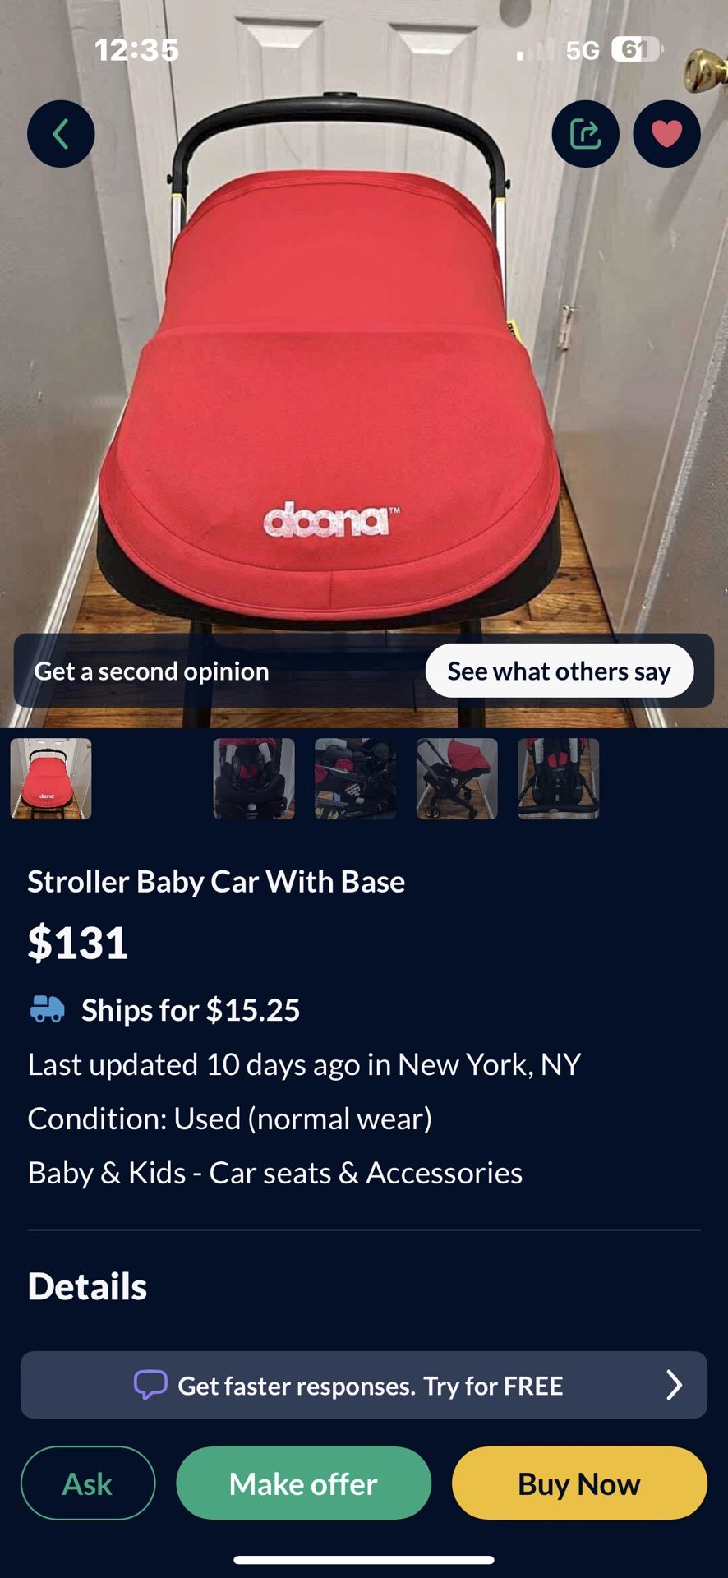The height and width of the screenshot is (1578, 728).
Task: Open the second car seat thumbnail
Action: point(254,778)
